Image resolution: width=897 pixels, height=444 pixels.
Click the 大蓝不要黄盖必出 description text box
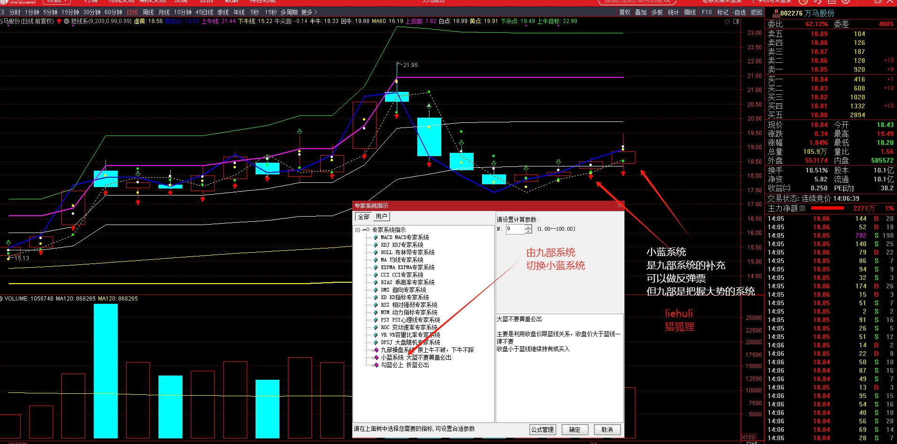pos(559,368)
